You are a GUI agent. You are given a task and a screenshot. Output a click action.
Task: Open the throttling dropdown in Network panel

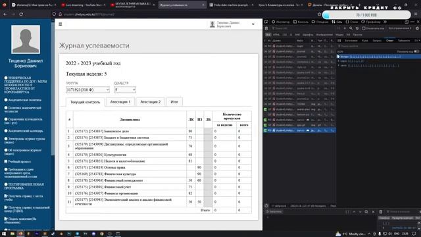[400, 28]
